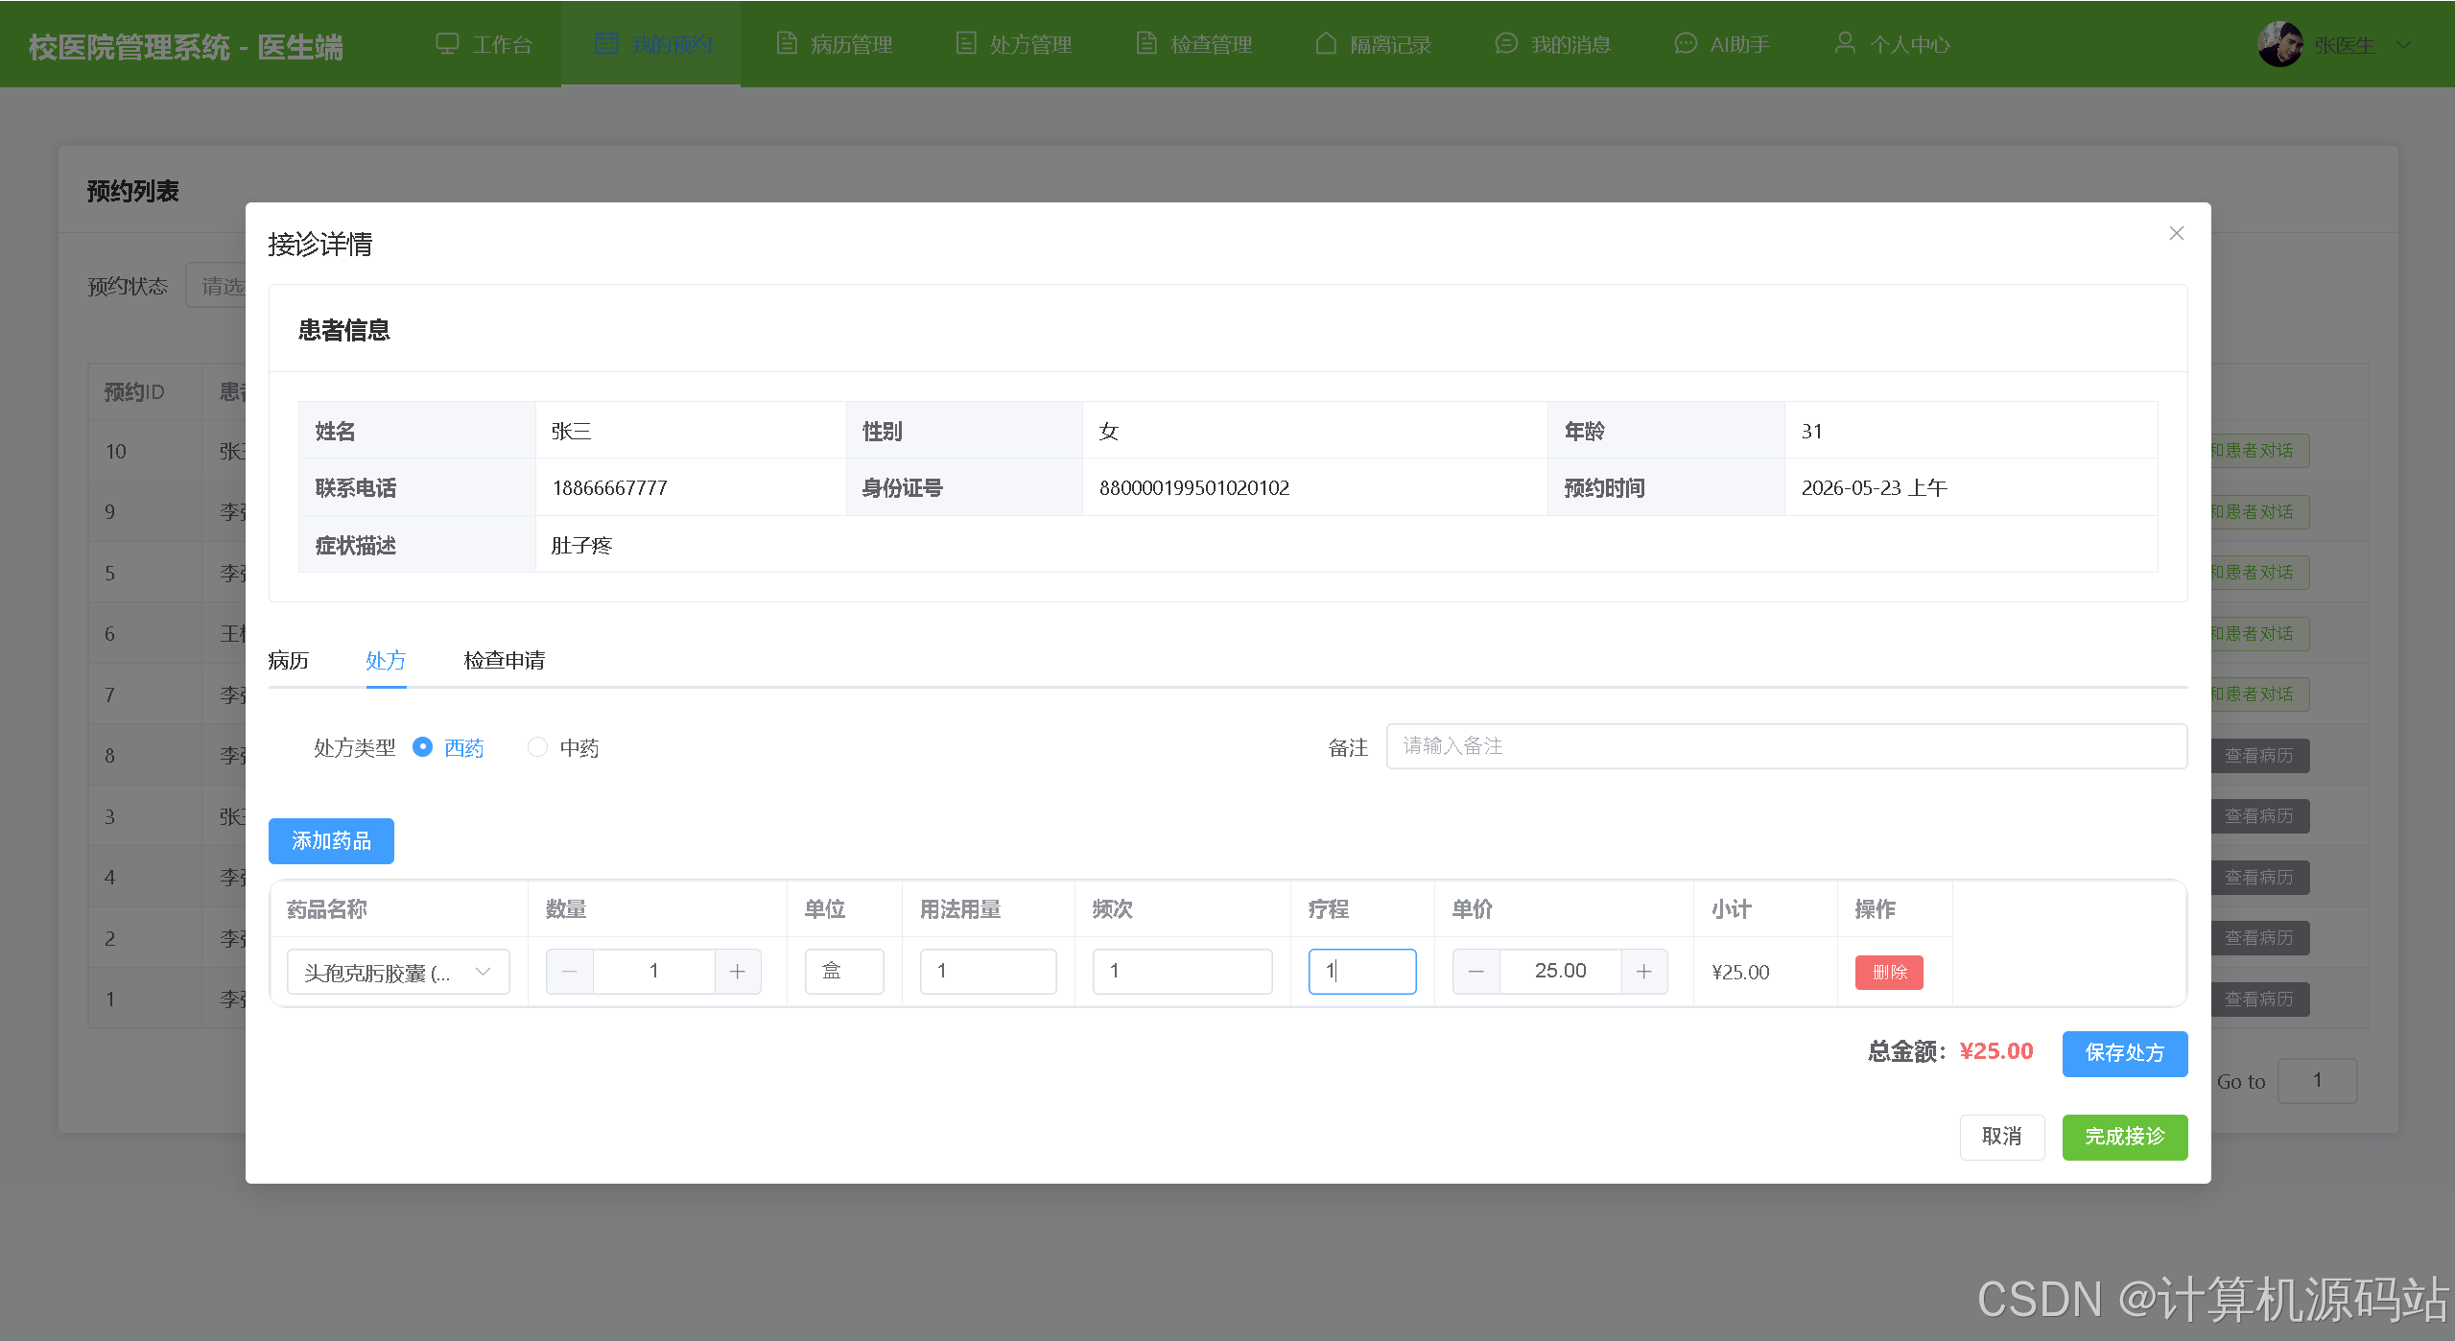This screenshot has width=2455, height=1341.
Task: Click the appointment time 2026-05-23 上午
Action: click(x=1875, y=488)
